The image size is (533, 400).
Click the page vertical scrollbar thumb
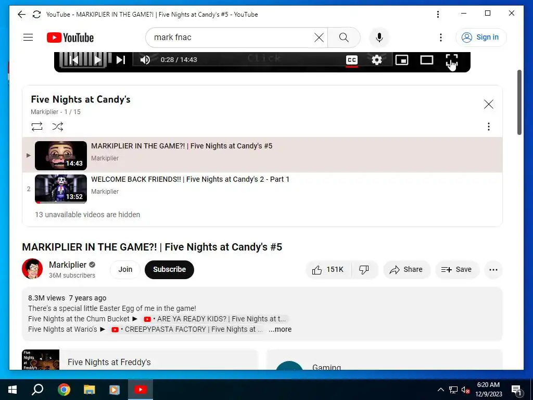point(519,102)
